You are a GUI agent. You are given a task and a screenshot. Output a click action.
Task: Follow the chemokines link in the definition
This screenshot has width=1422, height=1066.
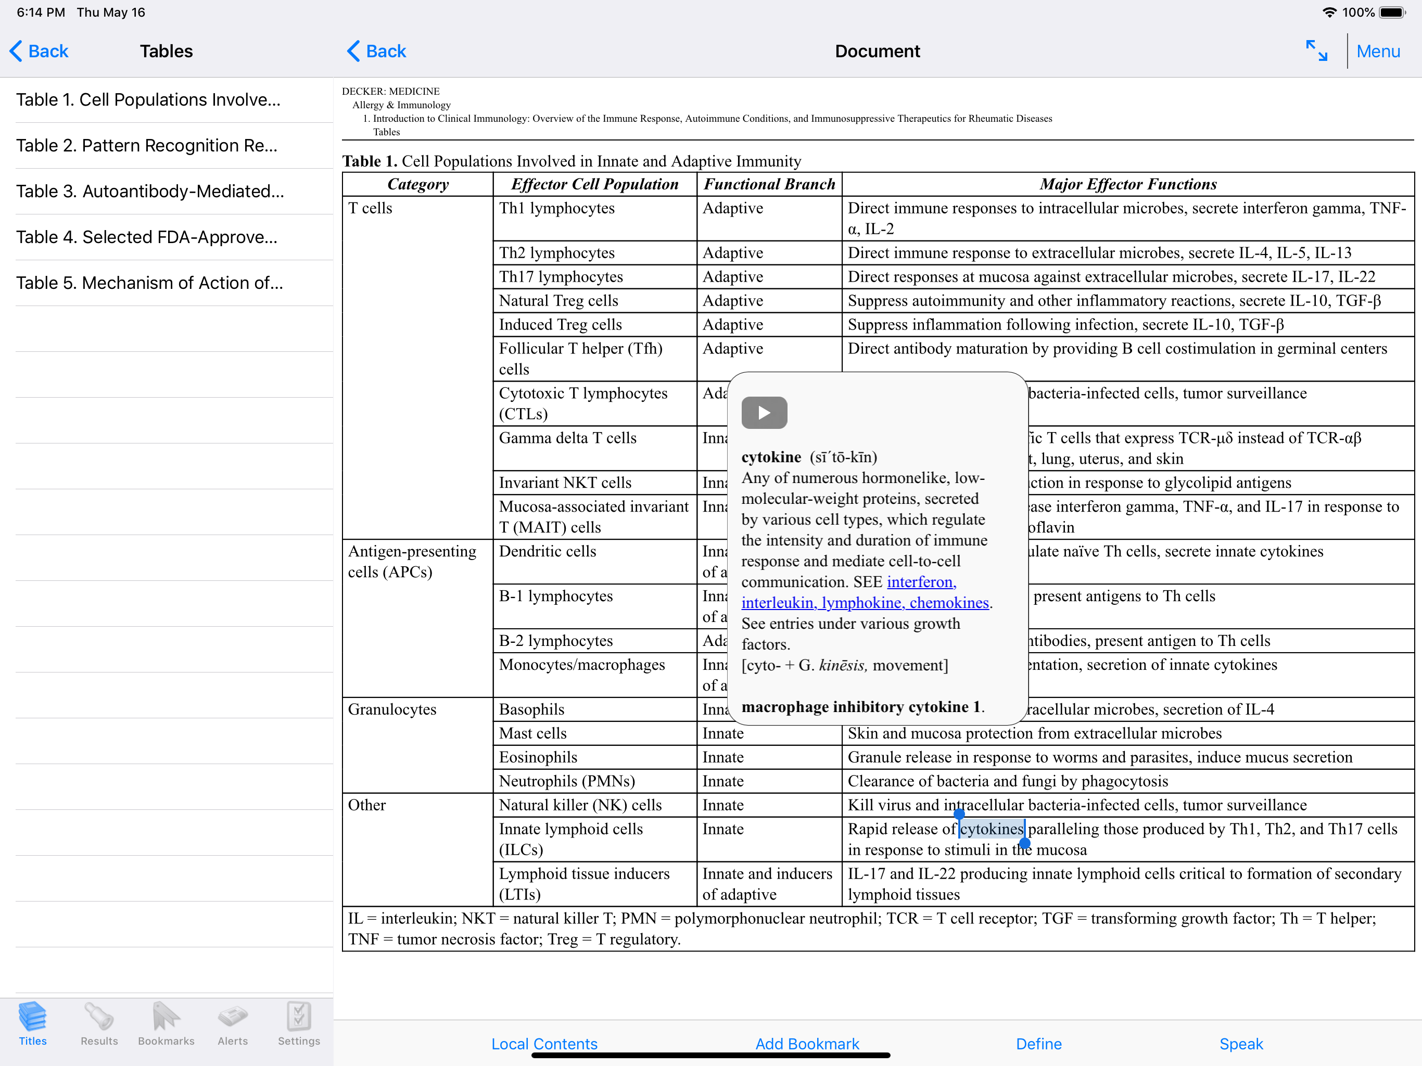tap(949, 603)
